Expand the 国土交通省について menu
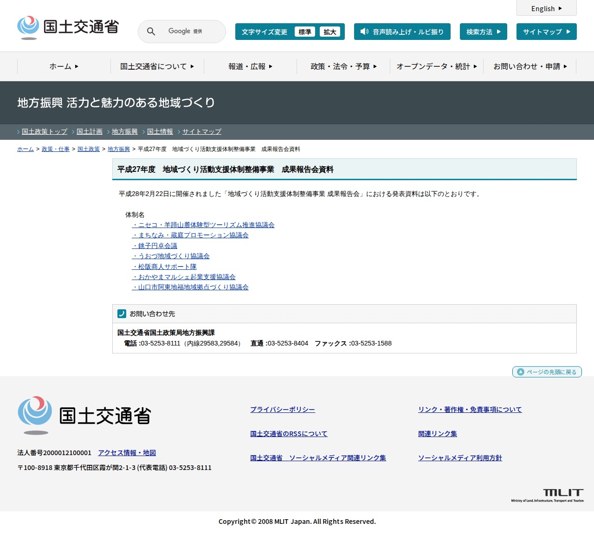594x535 pixels. tap(157, 66)
